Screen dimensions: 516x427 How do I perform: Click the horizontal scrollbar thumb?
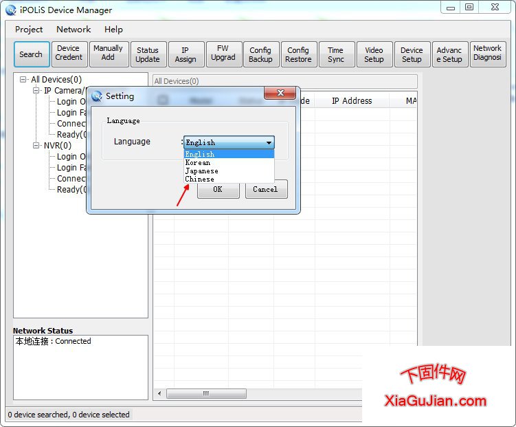(x=206, y=393)
